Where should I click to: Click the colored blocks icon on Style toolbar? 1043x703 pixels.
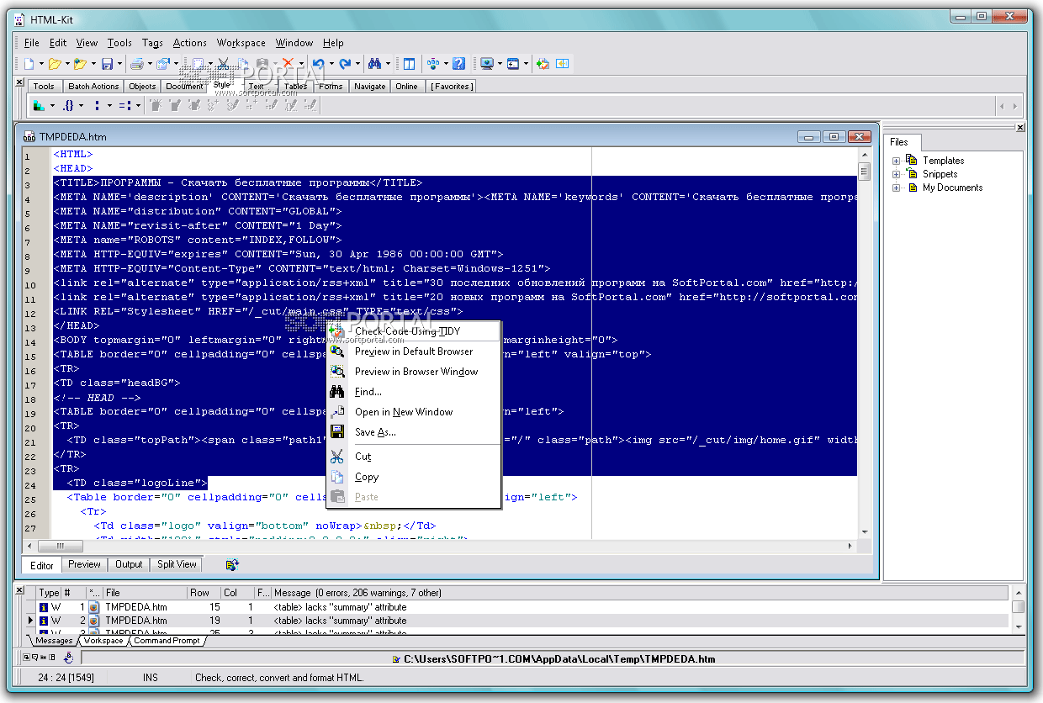click(x=39, y=106)
